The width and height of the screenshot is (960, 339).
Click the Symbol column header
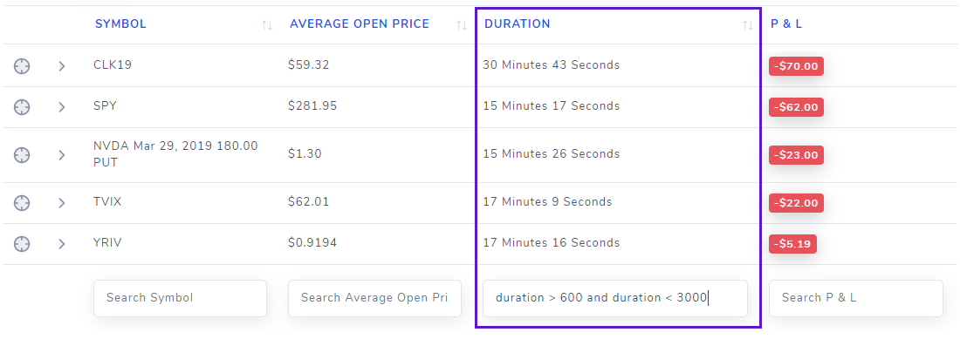click(x=120, y=24)
